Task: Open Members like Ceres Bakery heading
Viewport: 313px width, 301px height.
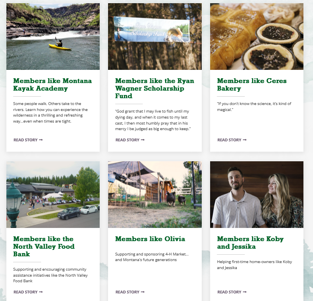Action: [252, 85]
